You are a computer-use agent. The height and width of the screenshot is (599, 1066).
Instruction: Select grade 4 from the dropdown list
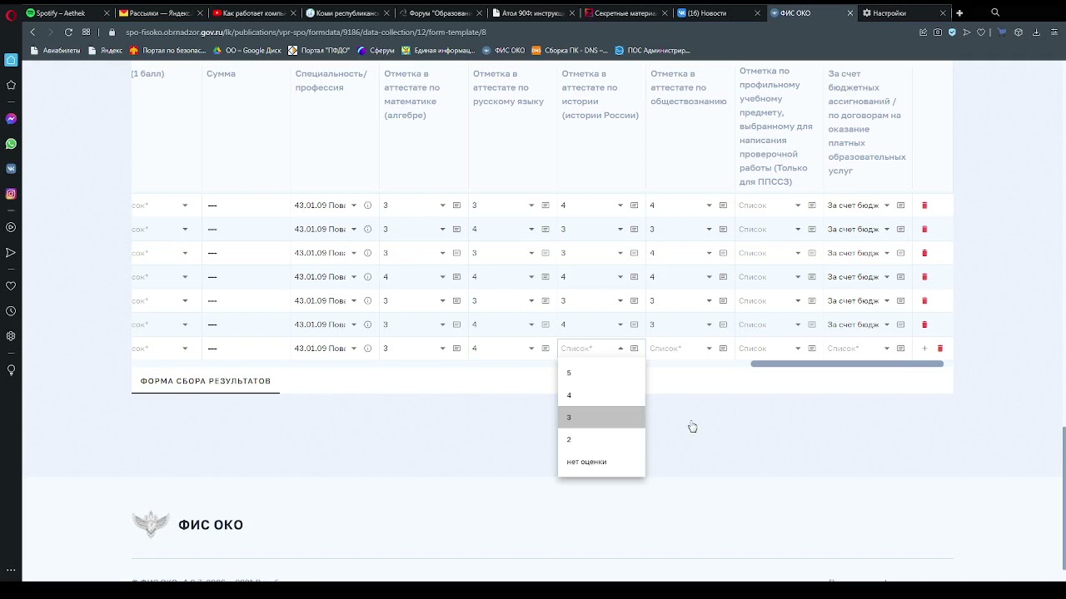(x=601, y=395)
